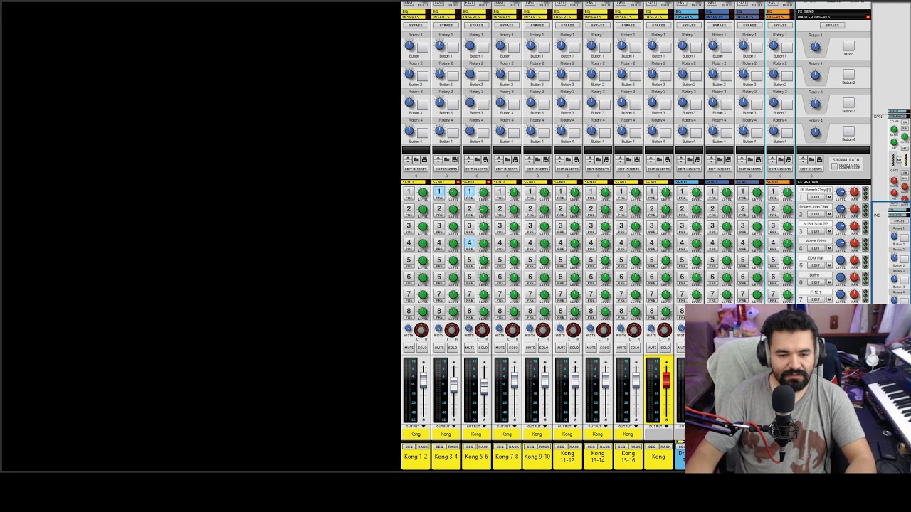The width and height of the screenshot is (911, 512).
Task: Click FX Return 2 red pan knob
Action: click(x=854, y=209)
